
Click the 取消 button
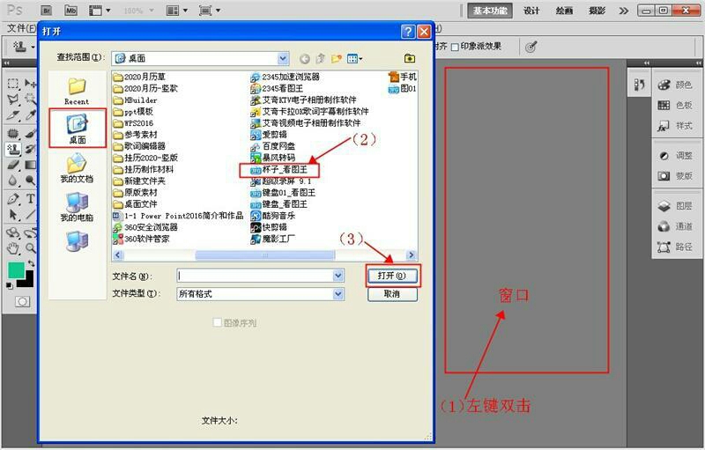(x=392, y=294)
